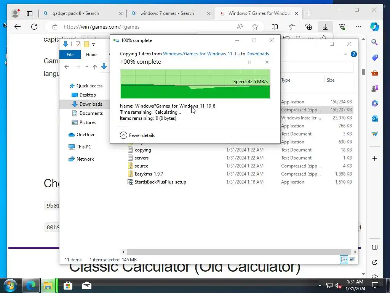Reload the page with the refresh icon
The width and height of the screenshot is (390, 293).
[x=34, y=27]
